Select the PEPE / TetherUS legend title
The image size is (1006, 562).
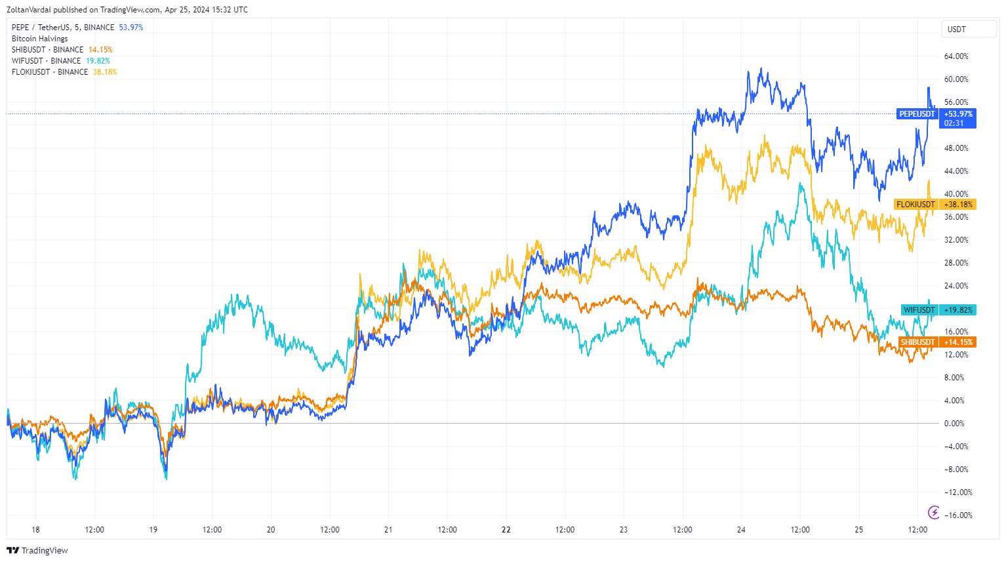point(63,28)
